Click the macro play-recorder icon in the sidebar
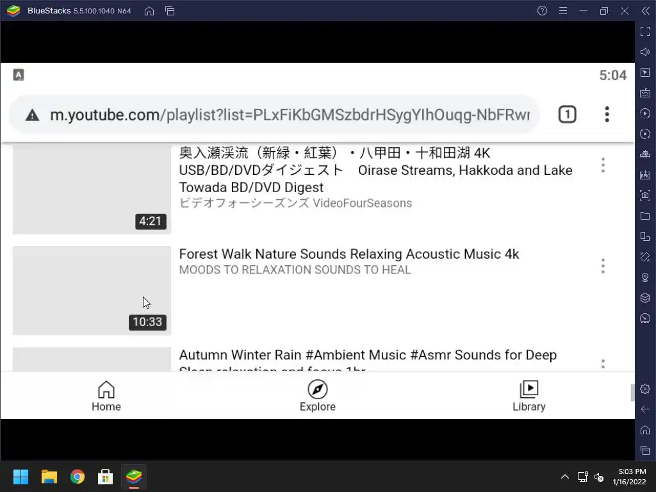Viewport: 656px width, 492px height. [645, 113]
